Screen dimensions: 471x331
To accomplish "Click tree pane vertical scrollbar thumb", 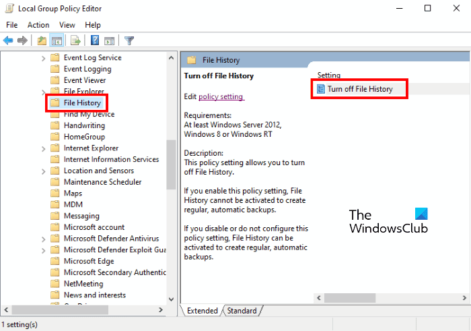I will click(x=171, y=164).
